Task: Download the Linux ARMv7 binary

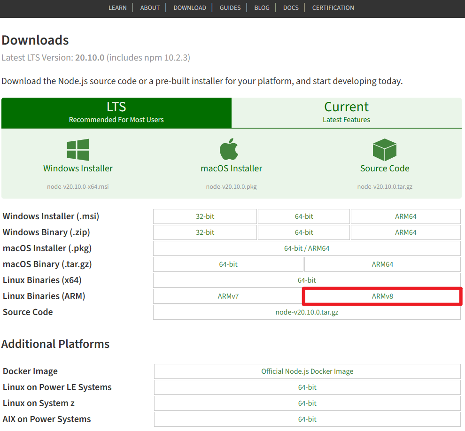Action: 228,296
